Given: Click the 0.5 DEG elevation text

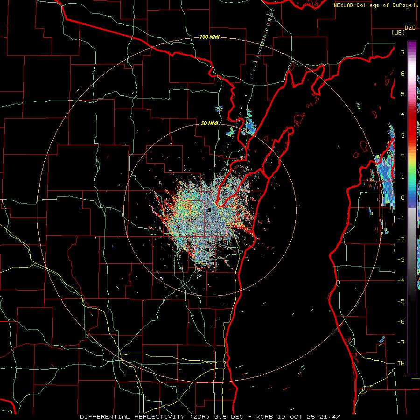Looking at the screenshot, I should pos(229,417).
